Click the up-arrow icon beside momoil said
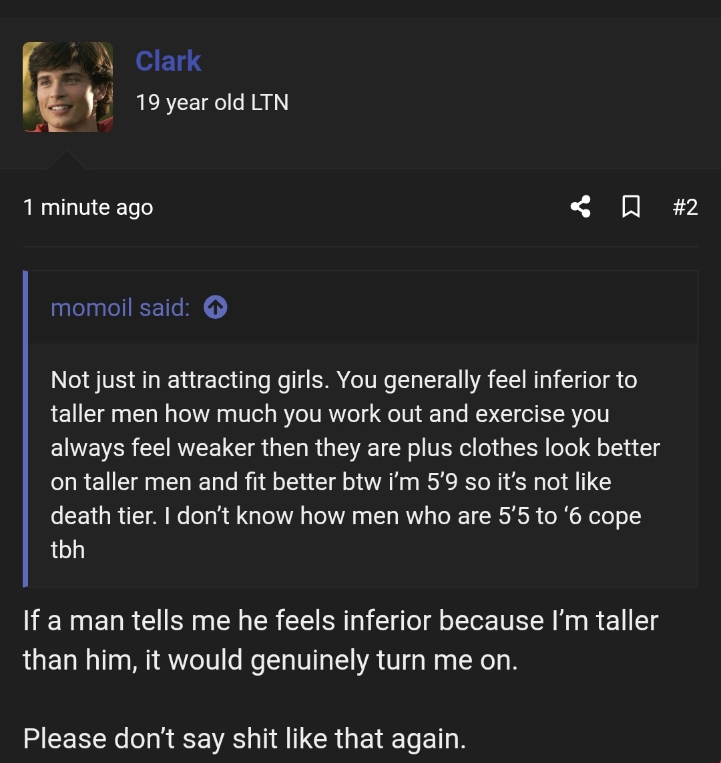 coord(216,307)
